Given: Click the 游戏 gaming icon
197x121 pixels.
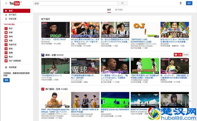Looking at the screenshot, I should pyautogui.click(x=6, y=37).
